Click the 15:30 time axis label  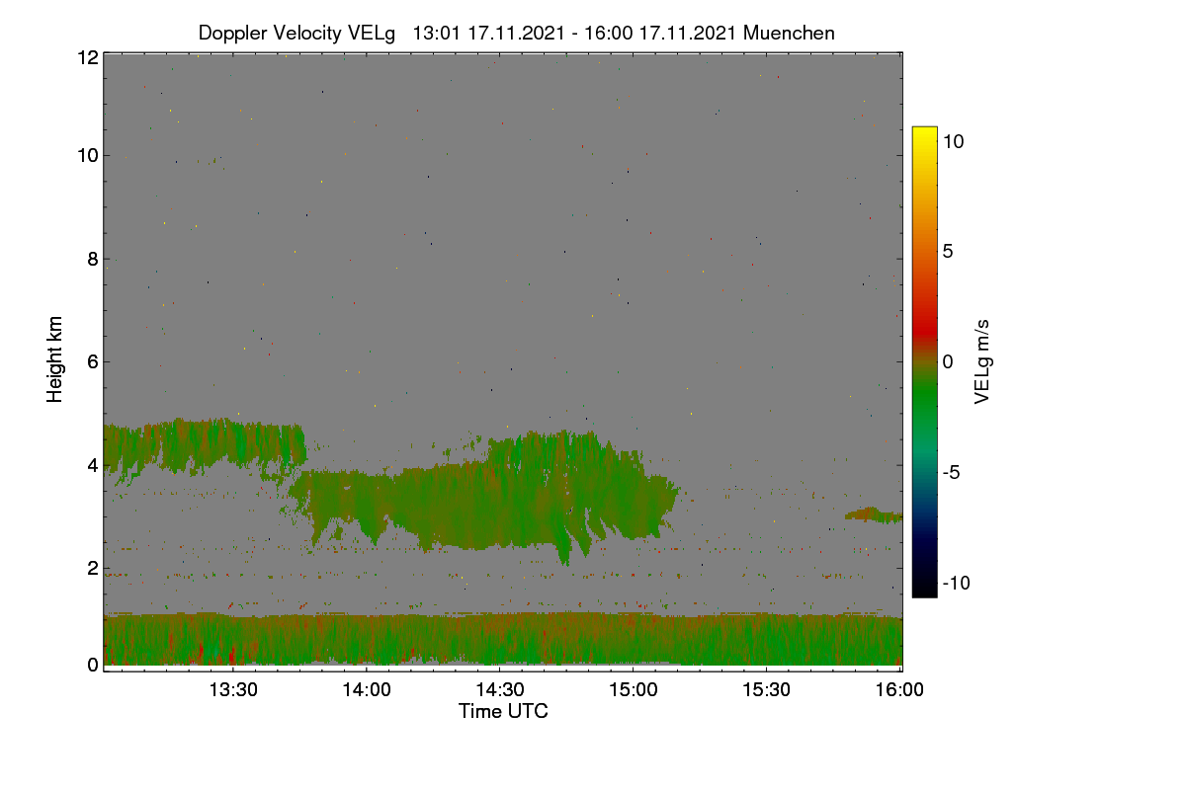[766, 690]
